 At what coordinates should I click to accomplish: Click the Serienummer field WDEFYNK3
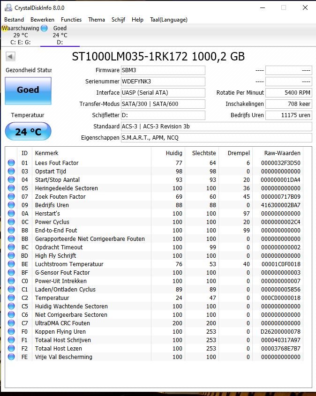point(163,82)
